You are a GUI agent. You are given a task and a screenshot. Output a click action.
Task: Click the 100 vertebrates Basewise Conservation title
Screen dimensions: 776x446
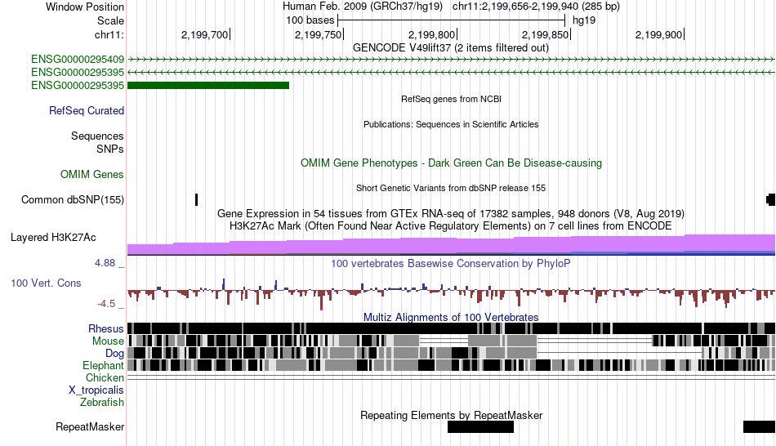[451, 263]
